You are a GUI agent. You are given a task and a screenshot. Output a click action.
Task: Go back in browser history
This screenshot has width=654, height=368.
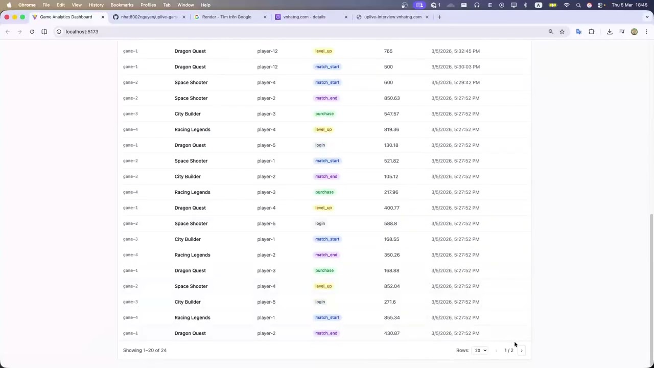(8, 32)
